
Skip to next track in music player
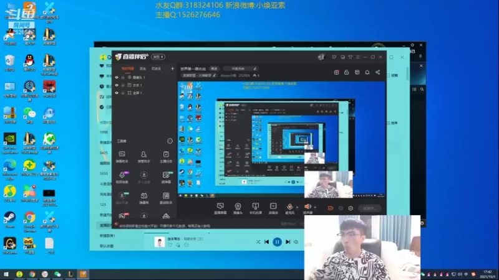(288, 242)
